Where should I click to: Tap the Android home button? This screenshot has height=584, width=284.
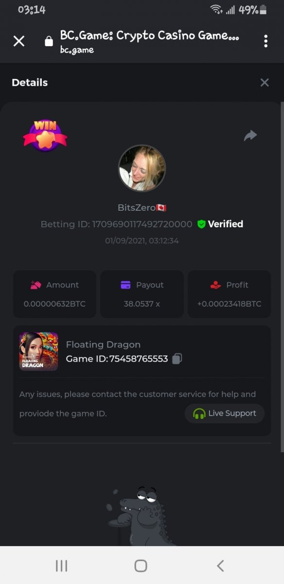click(x=141, y=566)
